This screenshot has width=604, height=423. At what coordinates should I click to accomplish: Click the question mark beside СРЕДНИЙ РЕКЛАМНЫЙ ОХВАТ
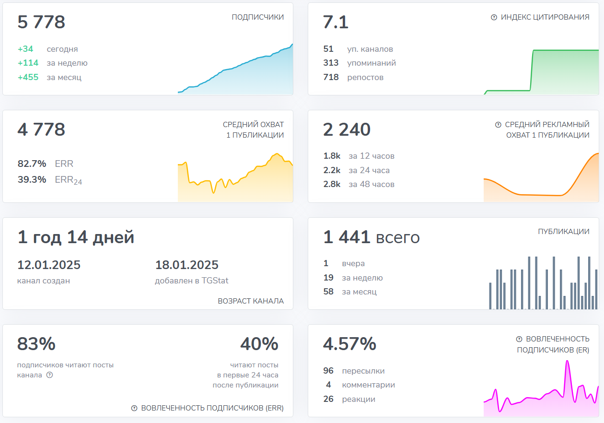[x=498, y=125]
